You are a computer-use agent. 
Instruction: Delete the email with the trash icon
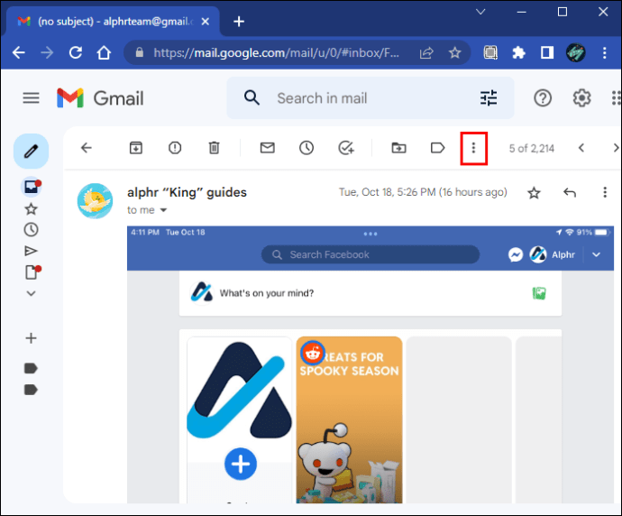[214, 148]
